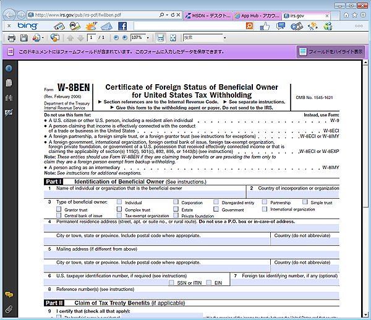Open Favorites star icon
The width and height of the screenshot is (371, 320).
[x=354, y=15]
